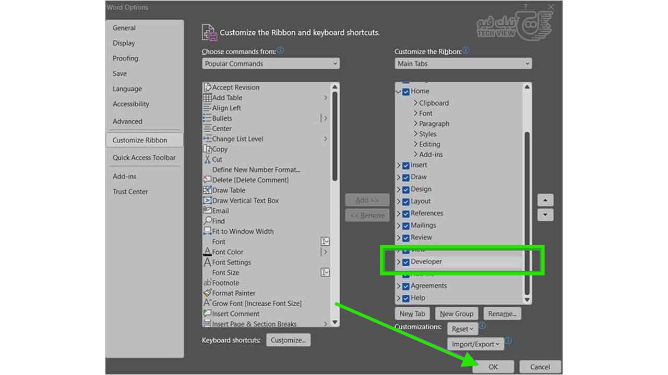Uncheck the Mailings tab checkbox
The image size is (668, 375).
[406, 226]
